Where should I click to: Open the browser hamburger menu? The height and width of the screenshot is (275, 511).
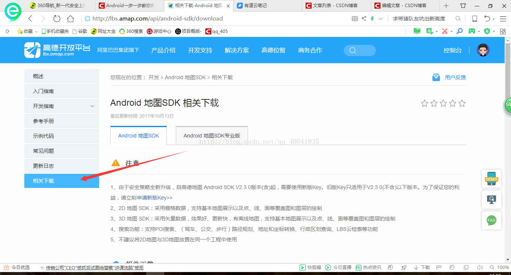click(x=503, y=19)
